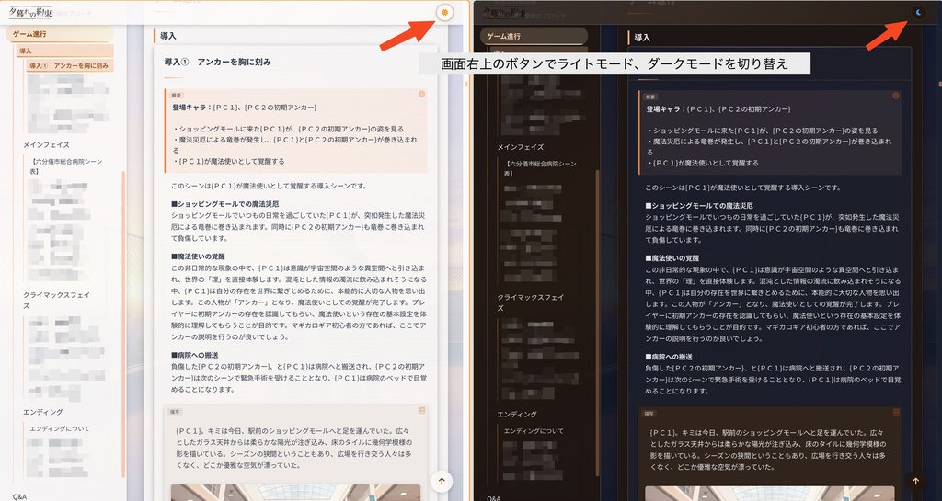Open Q&A in the light-mode sidebar
Viewport: 942px width, 501px height.
19,496
